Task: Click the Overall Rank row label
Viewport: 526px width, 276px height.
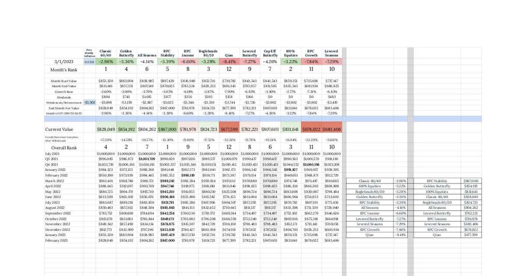Action: tap(64, 148)
